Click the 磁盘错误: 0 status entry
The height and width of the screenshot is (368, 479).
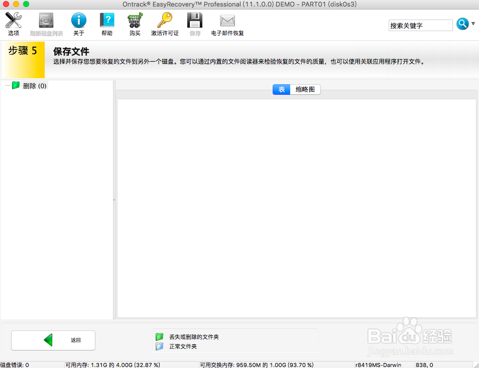[15, 365]
